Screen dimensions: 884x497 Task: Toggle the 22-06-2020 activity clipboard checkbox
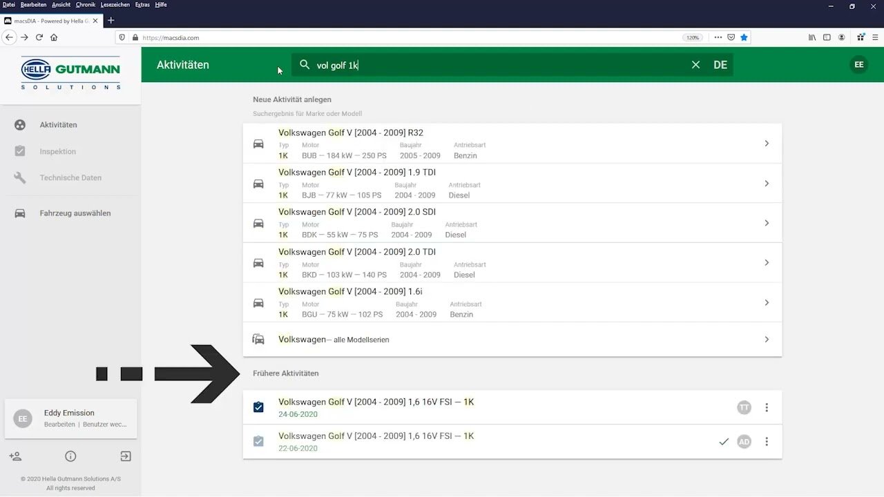258,441
